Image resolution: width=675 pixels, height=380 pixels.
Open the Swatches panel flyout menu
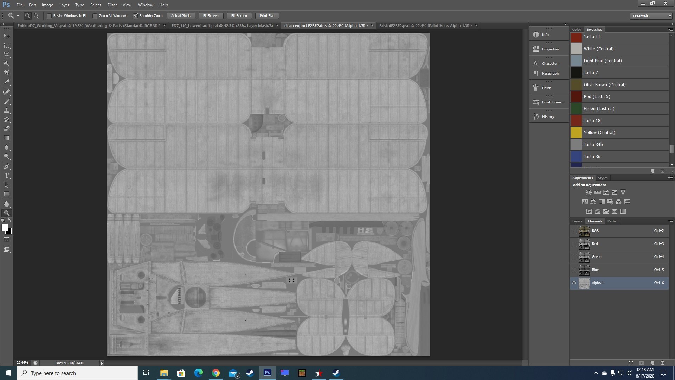pyautogui.click(x=670, y=29)
